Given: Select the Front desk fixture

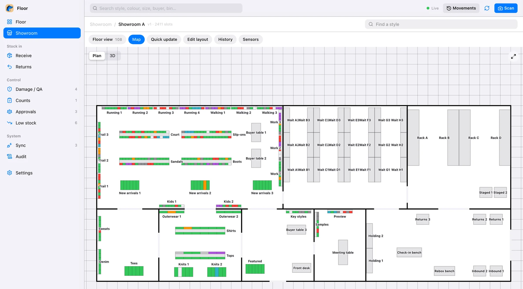Looking at the screenshot, I should 302,268.
